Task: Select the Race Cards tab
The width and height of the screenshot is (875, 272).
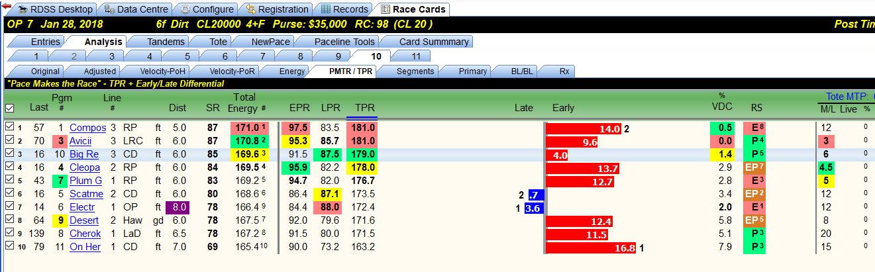Action: [x=413, y=9]
